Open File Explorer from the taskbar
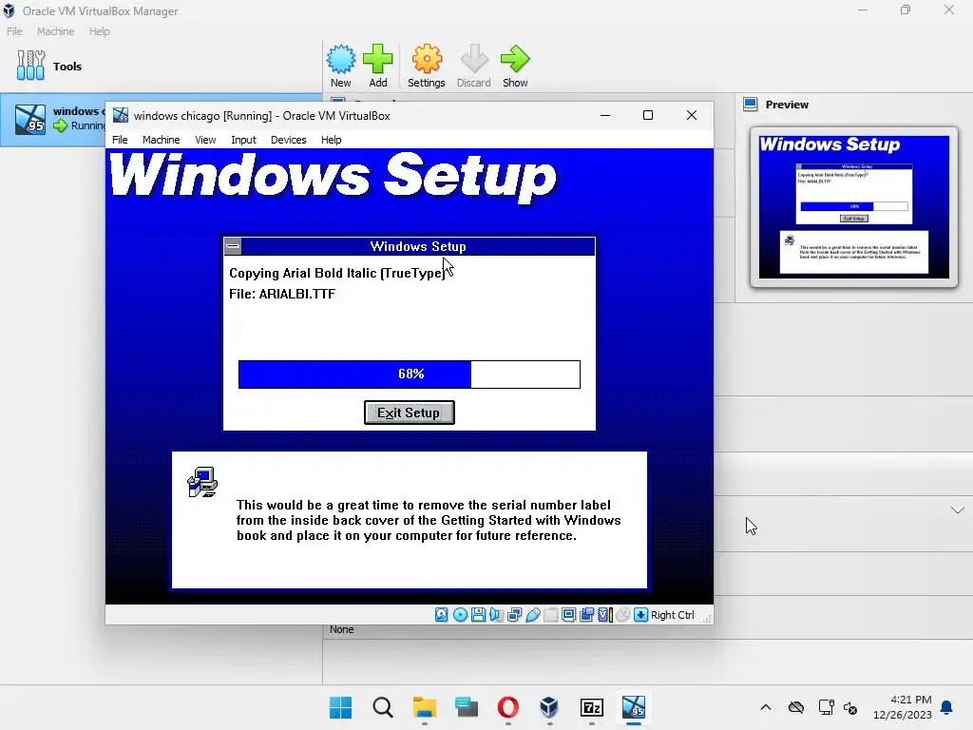 point(425,707)
